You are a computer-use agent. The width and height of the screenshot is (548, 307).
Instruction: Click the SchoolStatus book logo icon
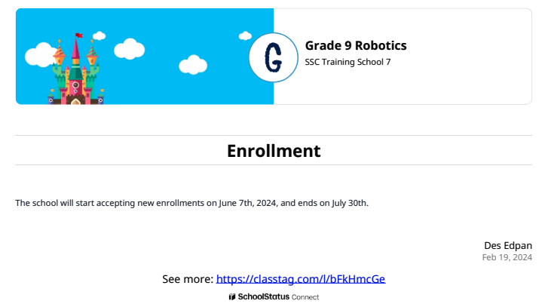point(232,297)
